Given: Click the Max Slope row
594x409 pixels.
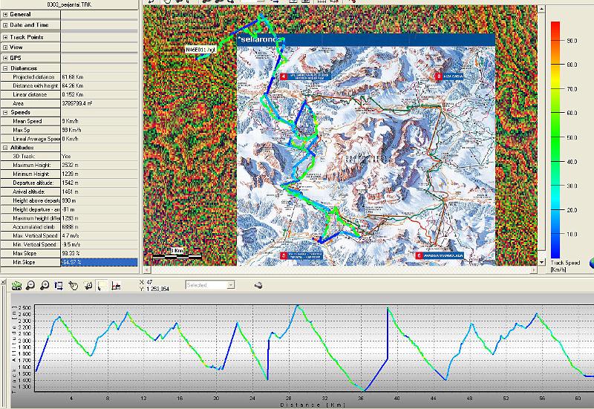Looking at the screenshot, I should point(69,253).
